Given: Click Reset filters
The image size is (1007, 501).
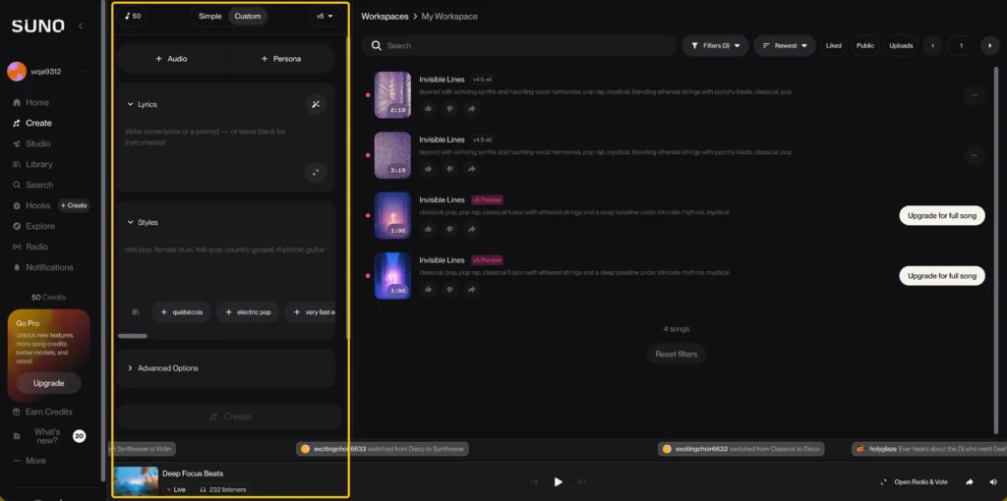Looking at the screenshot, I should click(x=677, y=354).
